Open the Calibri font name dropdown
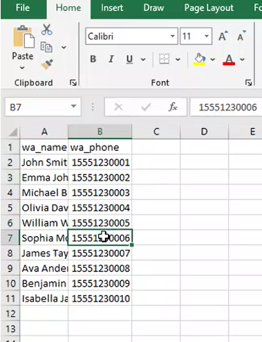Screen dimensions: 262x342 (x=172, y=36)
